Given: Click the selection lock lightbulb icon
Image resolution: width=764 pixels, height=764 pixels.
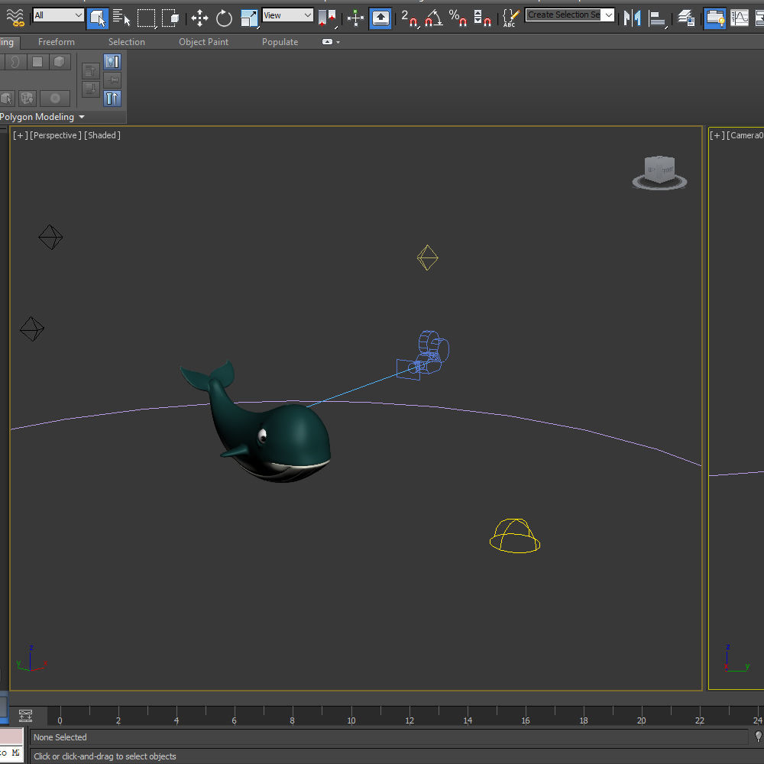Looking at the screenshot, I should (x=758, y=736).
